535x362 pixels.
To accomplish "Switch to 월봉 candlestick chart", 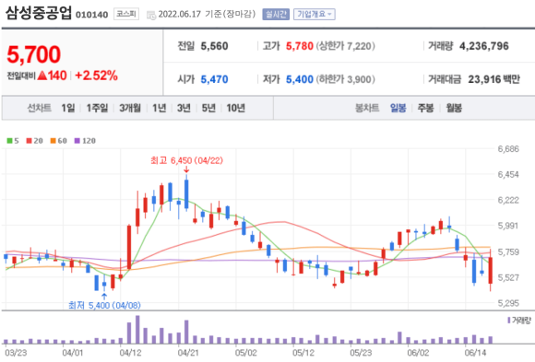I will [454, 108].
